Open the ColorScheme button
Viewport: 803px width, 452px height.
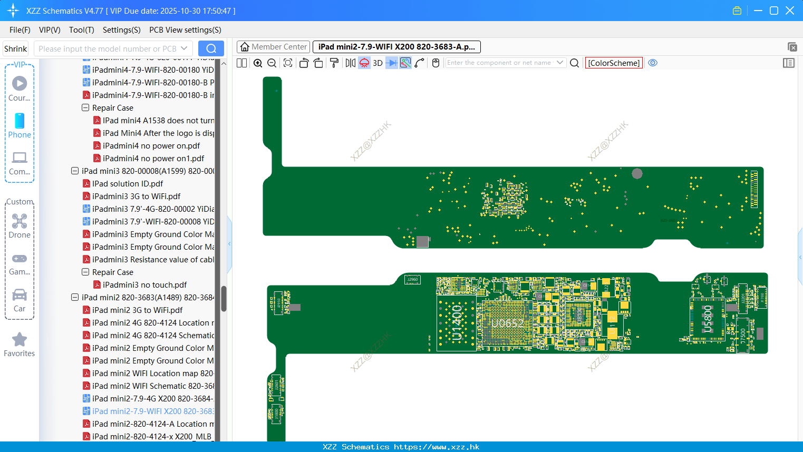614,63
